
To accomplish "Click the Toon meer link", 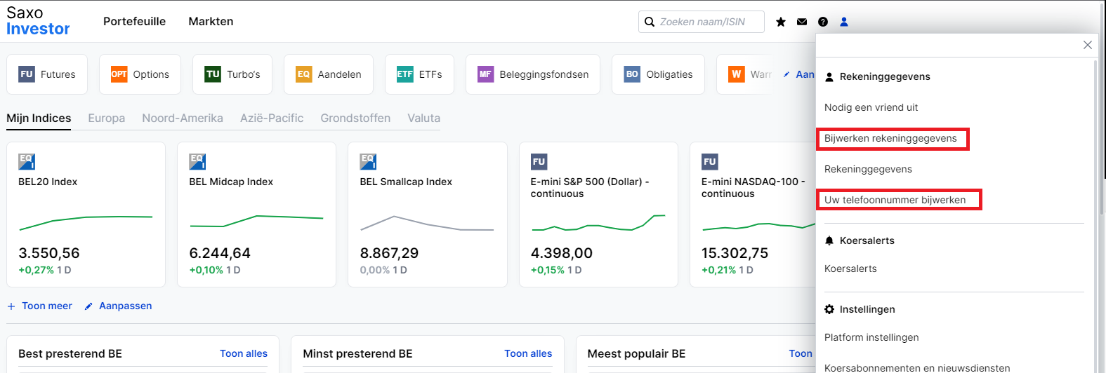I will coord(47,306).
